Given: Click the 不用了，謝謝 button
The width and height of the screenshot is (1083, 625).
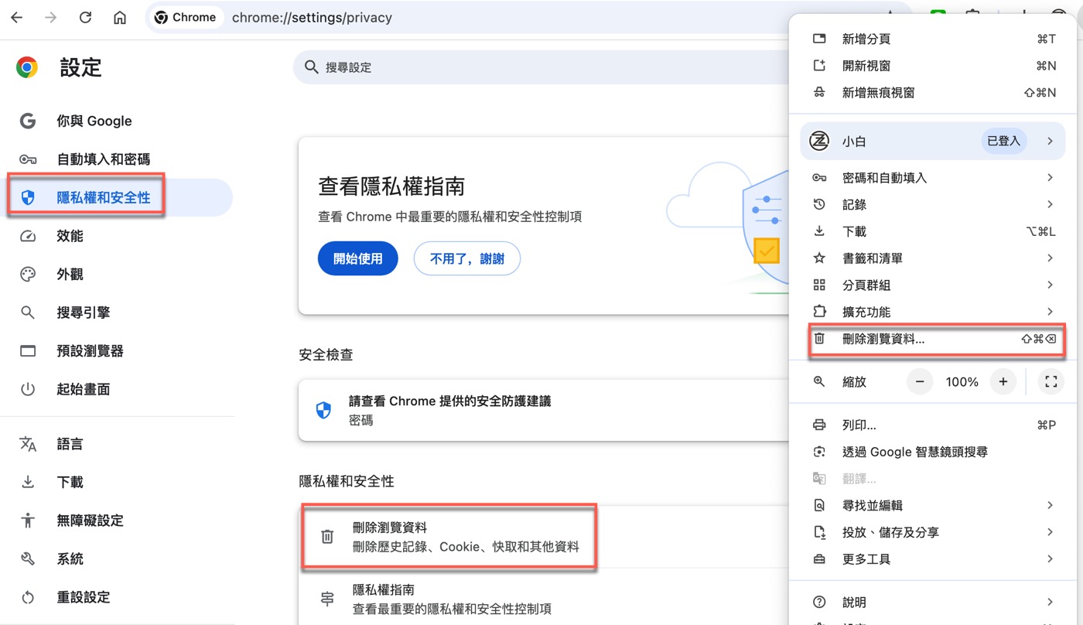Looking at the screenshot, I should pyautogui.click(x=467, y=259).
